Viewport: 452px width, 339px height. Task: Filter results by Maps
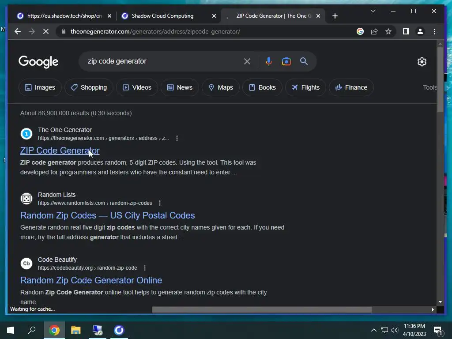[221, 87]
